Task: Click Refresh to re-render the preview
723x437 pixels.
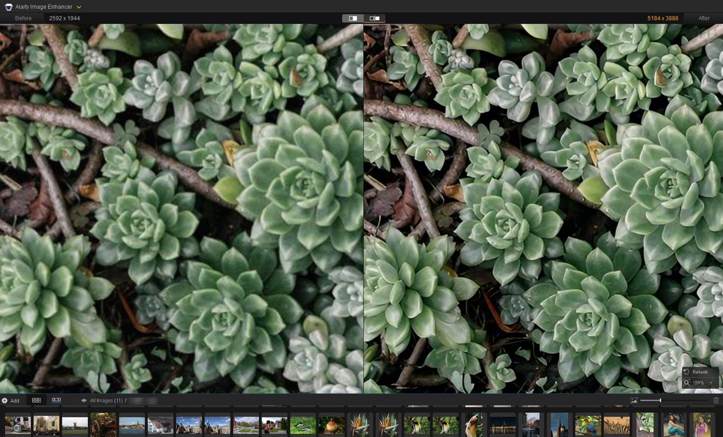Action: [700, 372]
